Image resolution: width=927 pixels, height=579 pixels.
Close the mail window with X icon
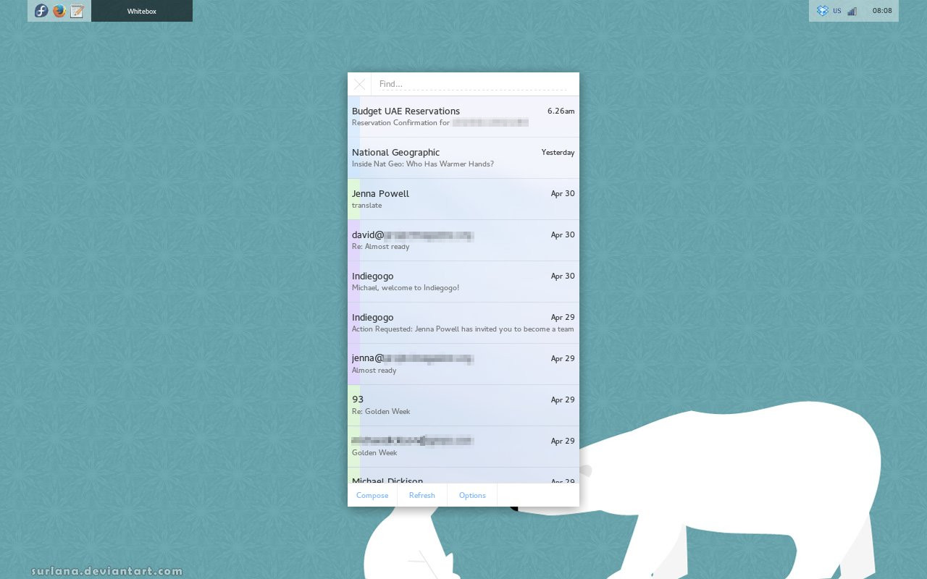tap(359, 84)
